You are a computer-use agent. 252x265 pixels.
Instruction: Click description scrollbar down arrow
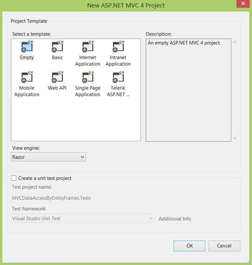(235, 138)
